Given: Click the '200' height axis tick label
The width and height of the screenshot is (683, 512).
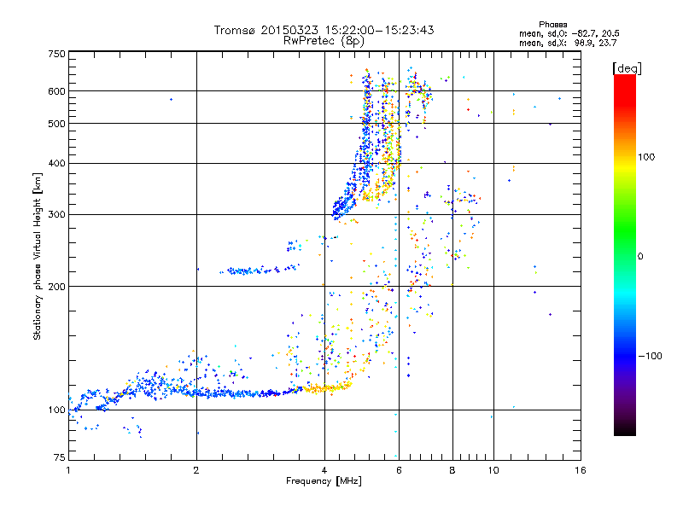Looking at the screenshot, I should click(56, 287).
